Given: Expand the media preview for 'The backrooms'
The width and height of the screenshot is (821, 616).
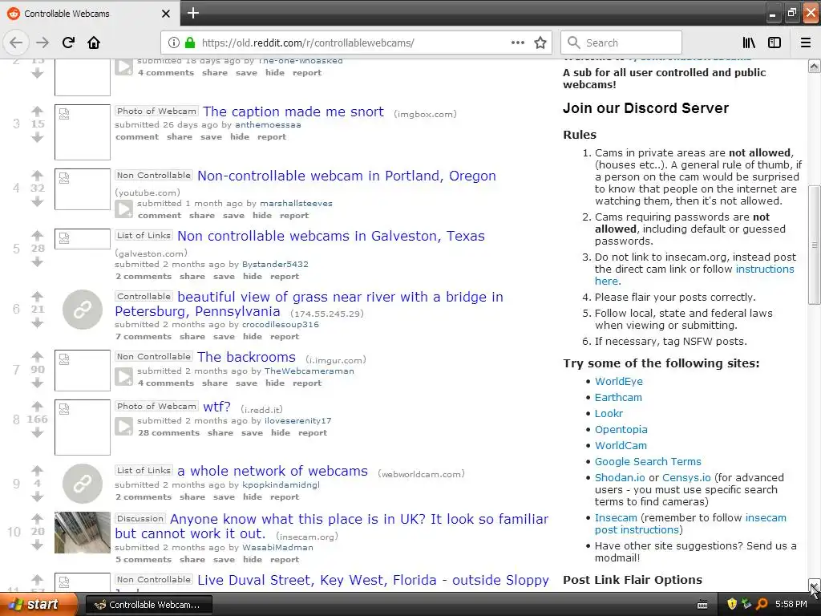Looking at the screenshot, I should click(124, 377).
